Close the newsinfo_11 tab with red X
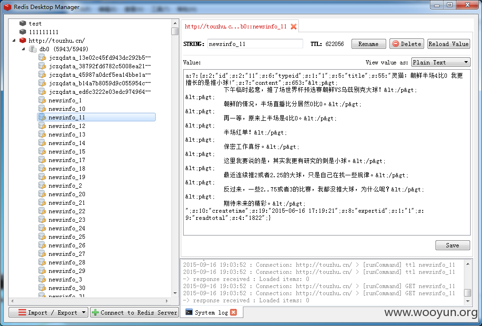The width and height of the screenshot is (482, 326). coord(294,27)
